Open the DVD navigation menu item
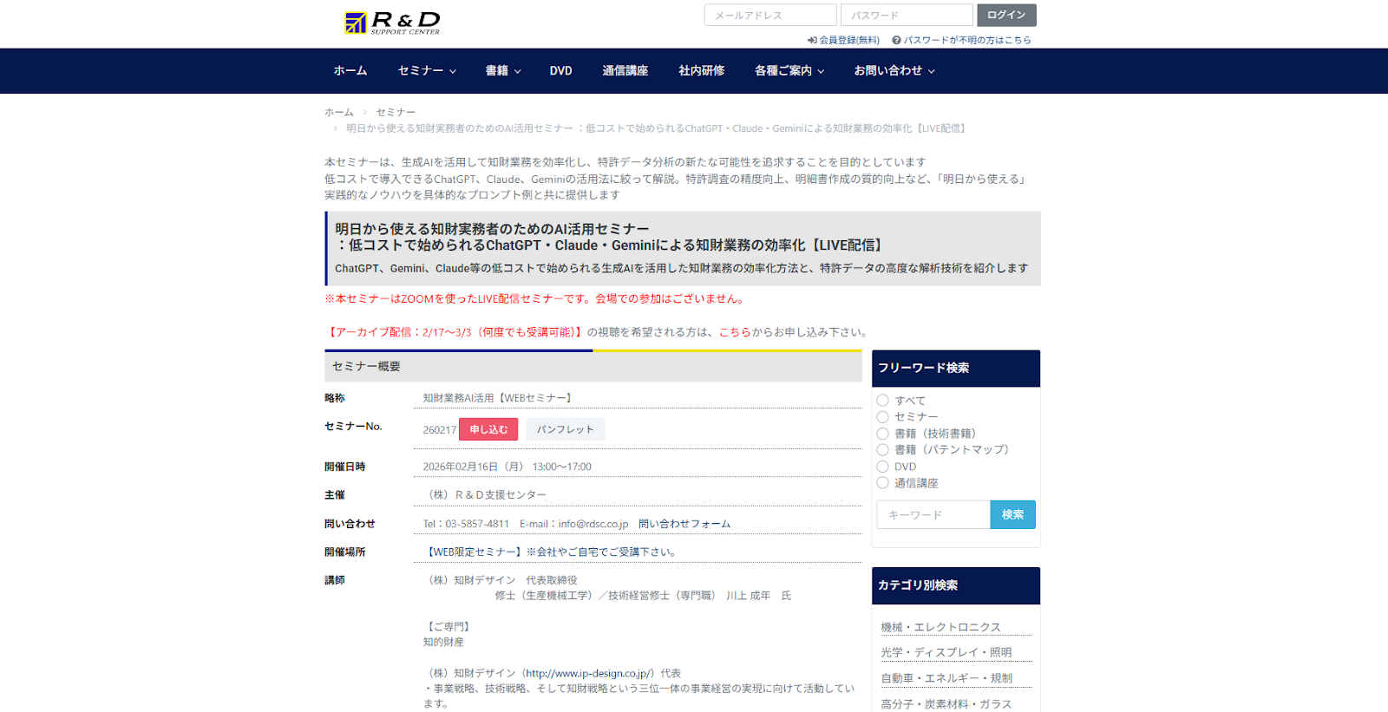 (560, 71)
